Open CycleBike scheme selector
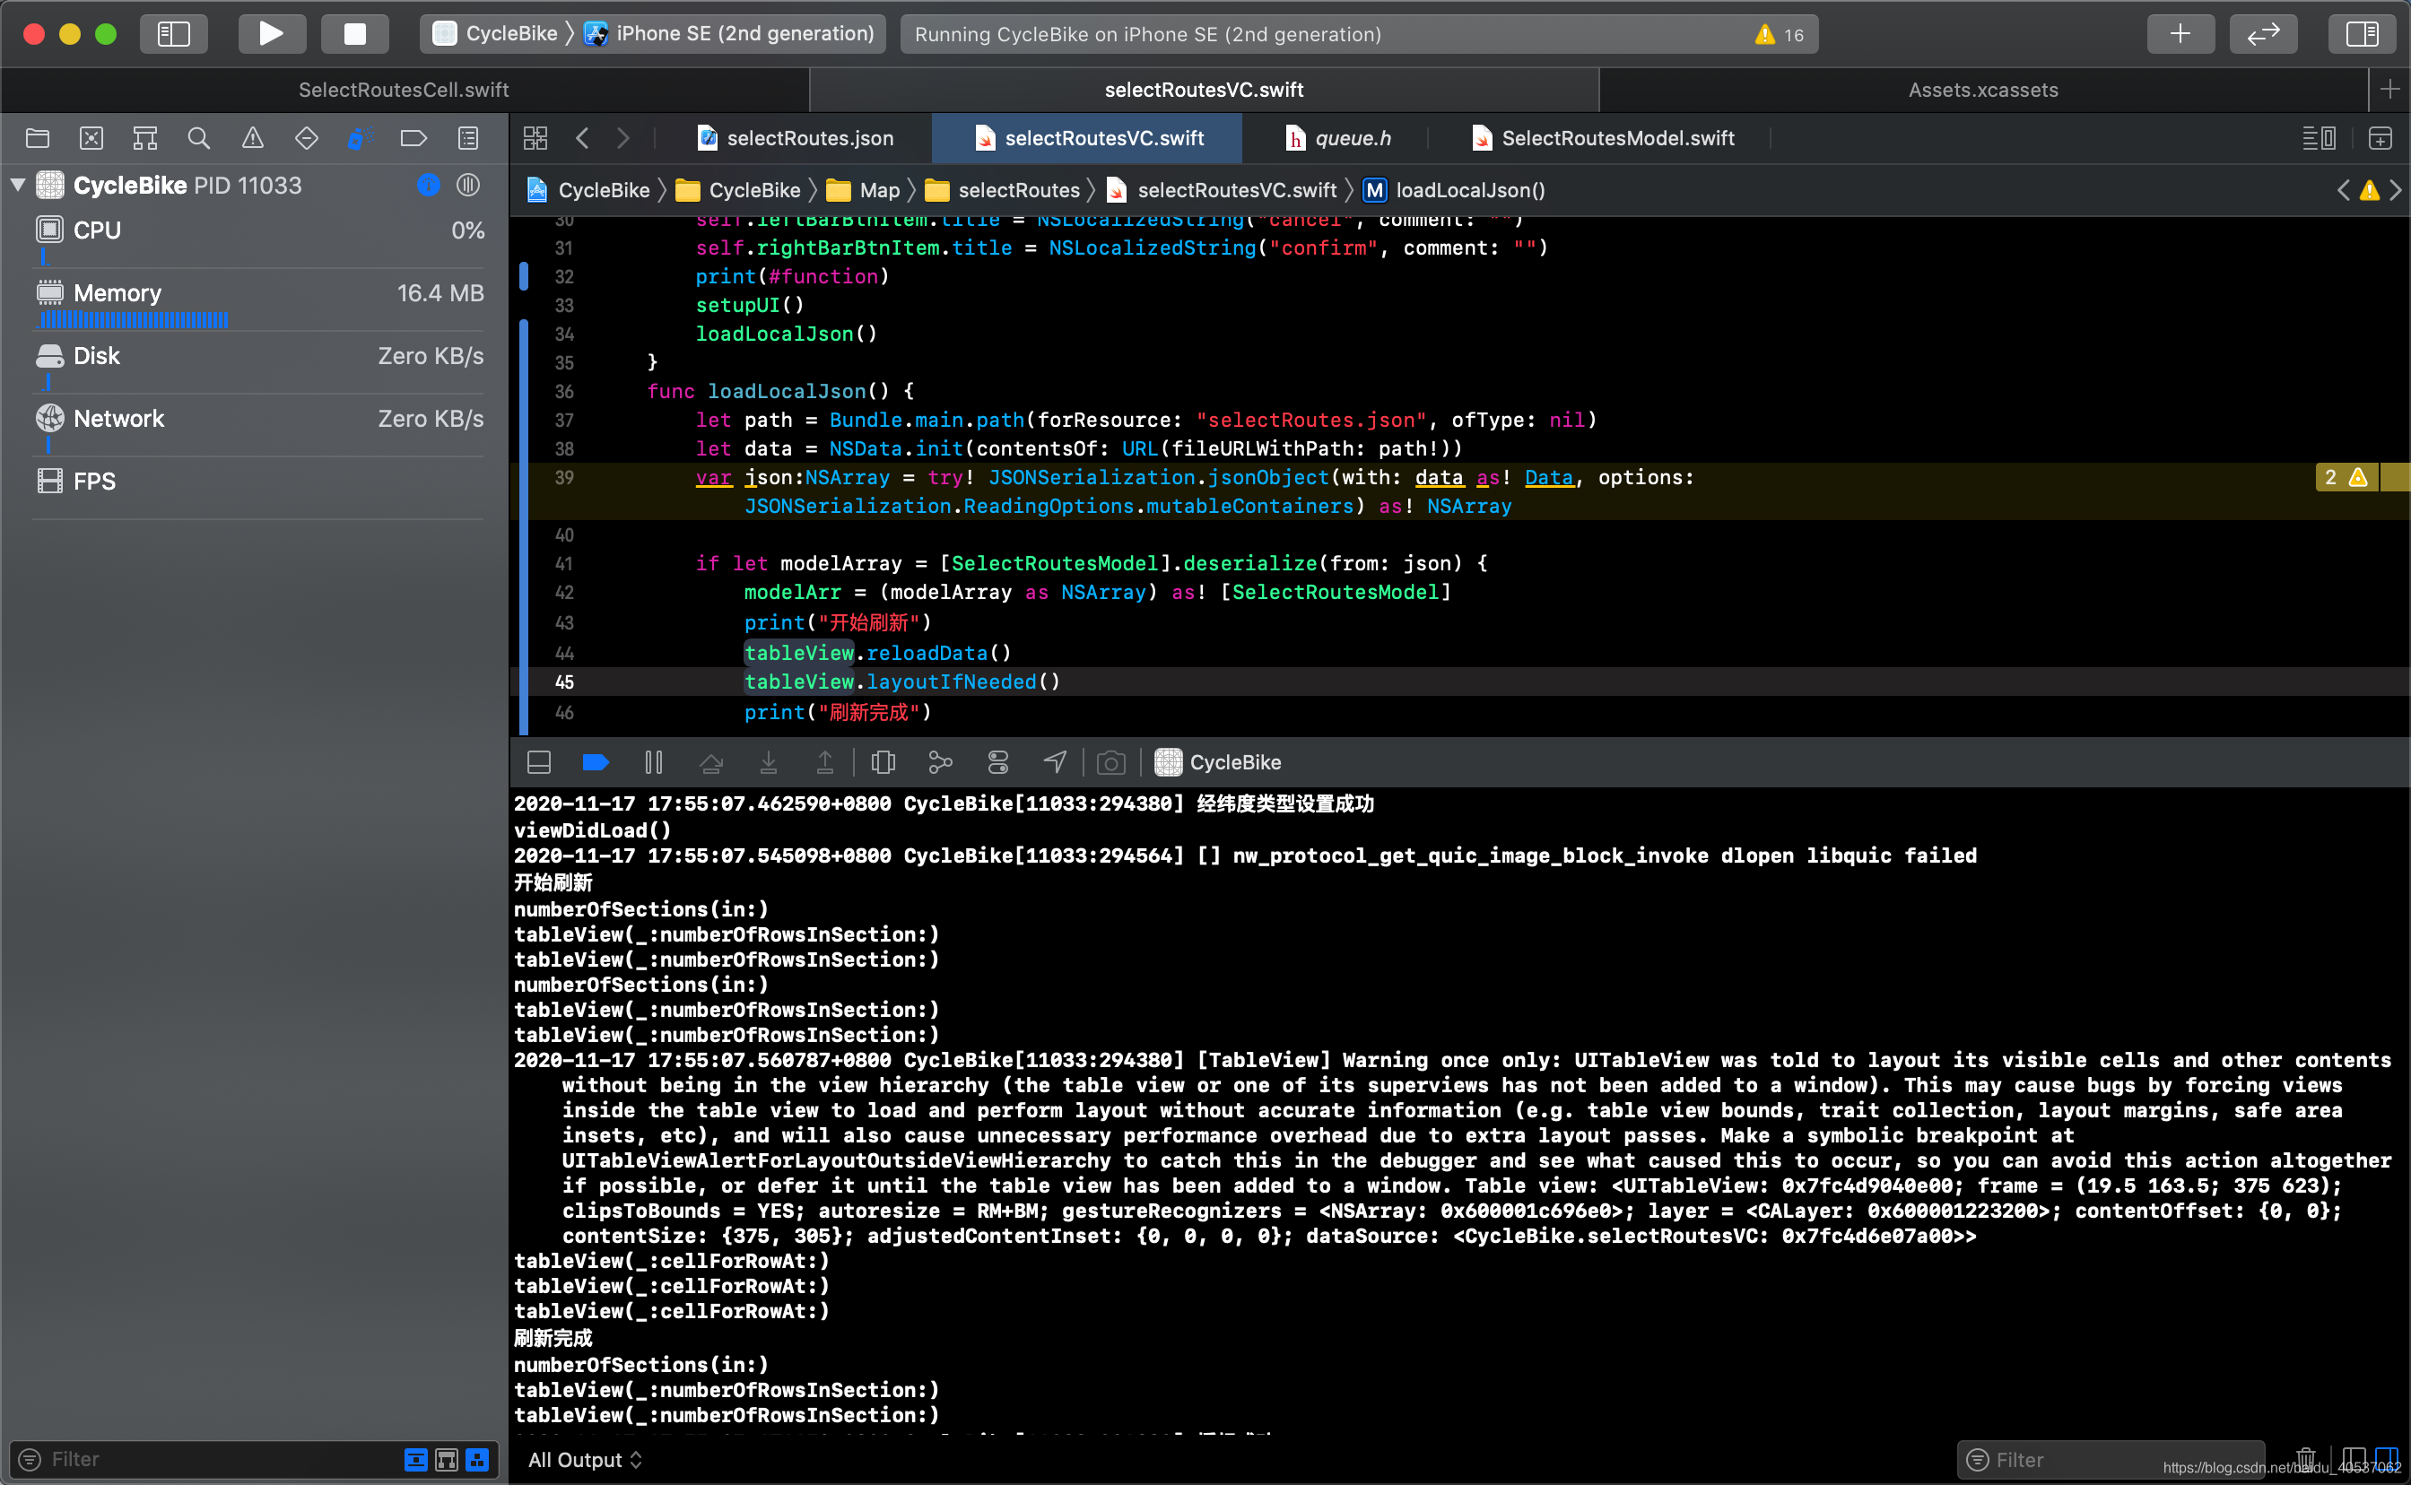The height and width of the screenshot is (1485, 2411). 496,34
